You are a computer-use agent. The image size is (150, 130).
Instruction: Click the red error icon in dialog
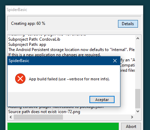(20, 79)
